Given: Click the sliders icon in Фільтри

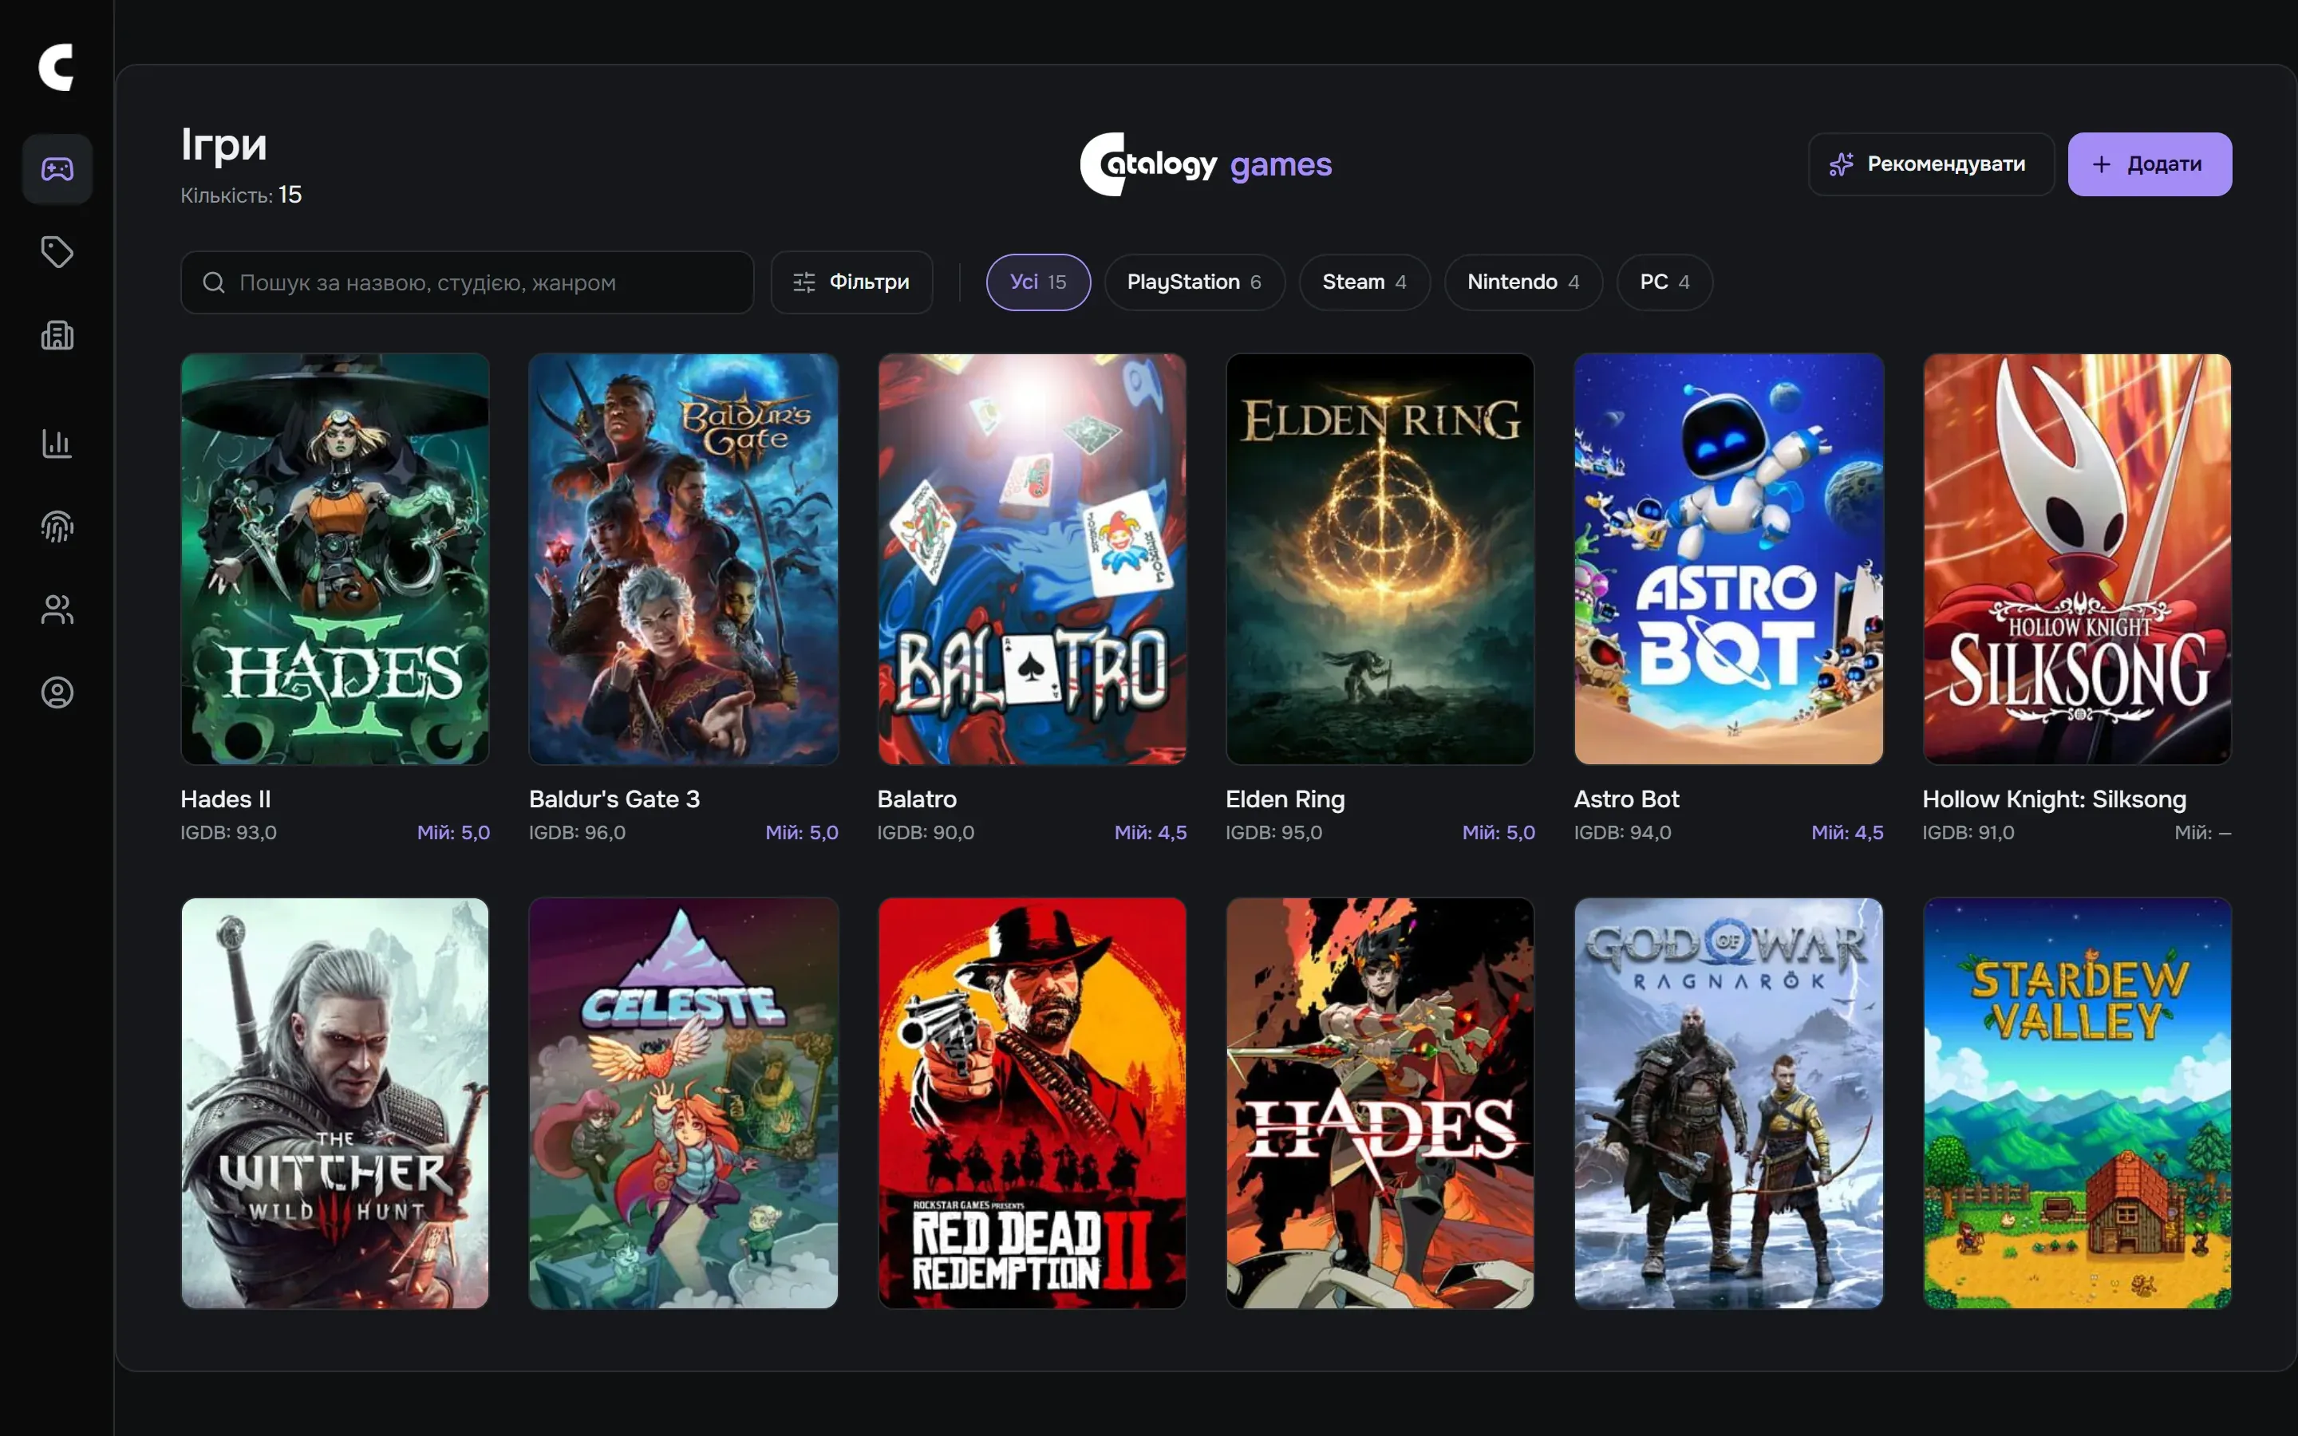Looking at the screenshot, I should click(x=804, y=282).
